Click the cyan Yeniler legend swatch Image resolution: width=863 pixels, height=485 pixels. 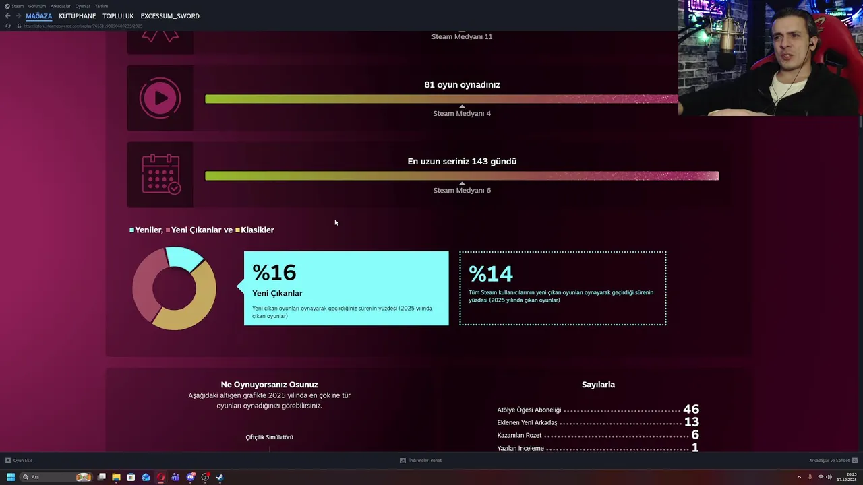tap(131, 230)
